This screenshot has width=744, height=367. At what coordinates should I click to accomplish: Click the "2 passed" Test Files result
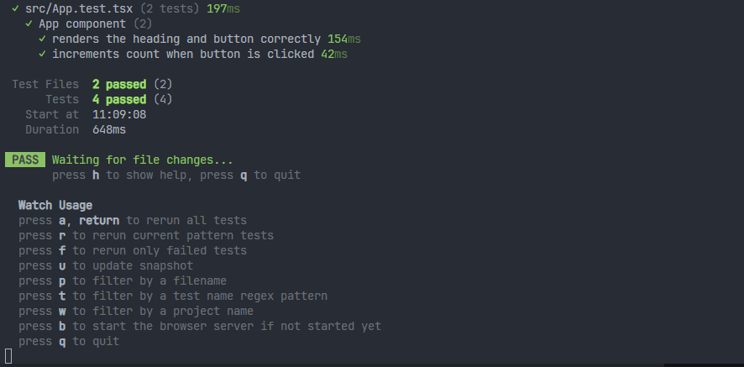pyautogui.click(x=119, y=84)
